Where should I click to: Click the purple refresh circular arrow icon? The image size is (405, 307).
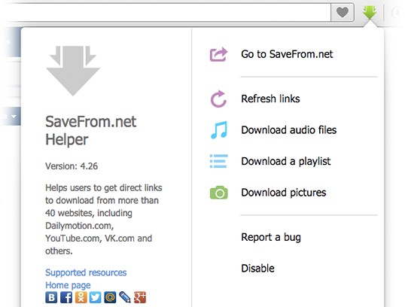point(218,99)
